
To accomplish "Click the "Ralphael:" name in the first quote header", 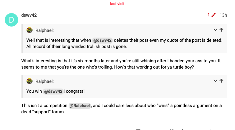I will [x=44, y=30].
